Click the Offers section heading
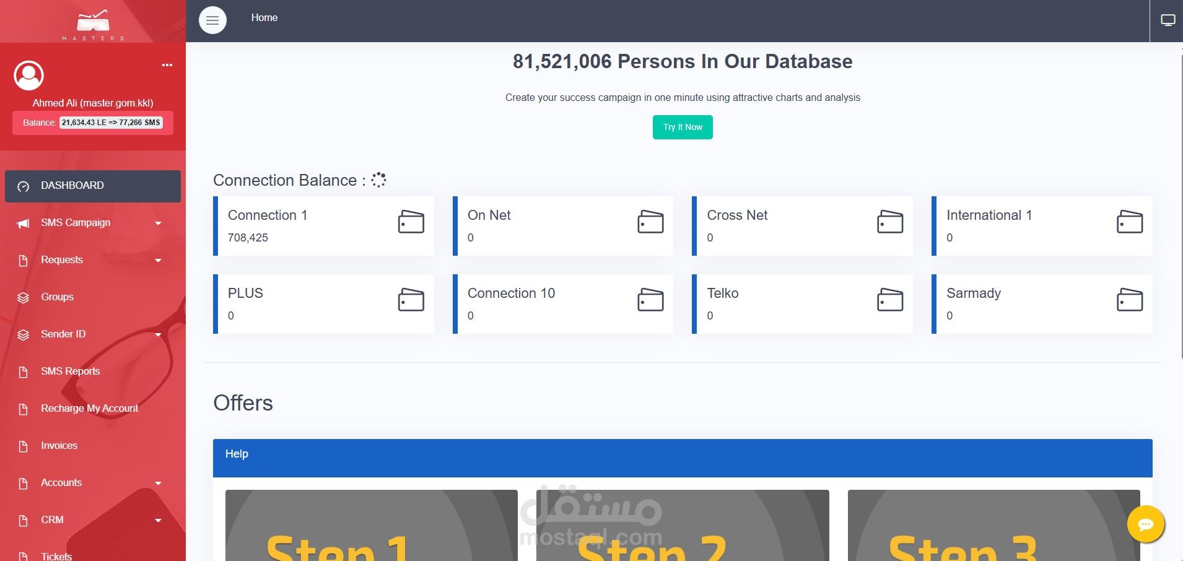 click(x=243, y=403)
